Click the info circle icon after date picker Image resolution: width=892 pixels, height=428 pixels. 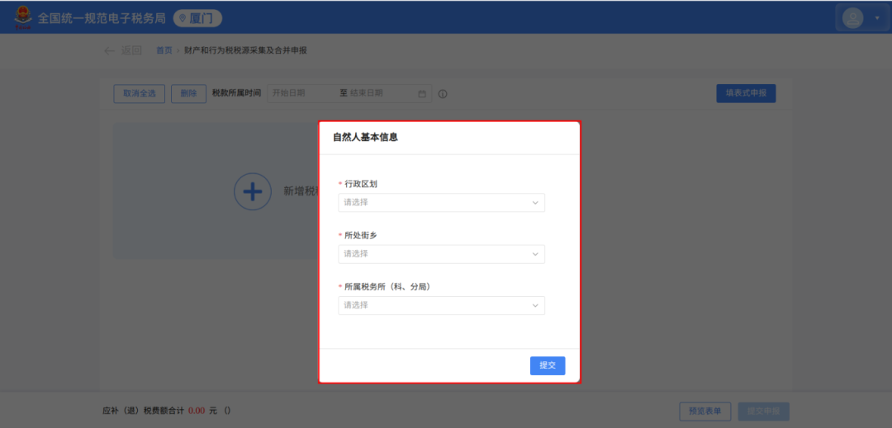pos(443,94)
